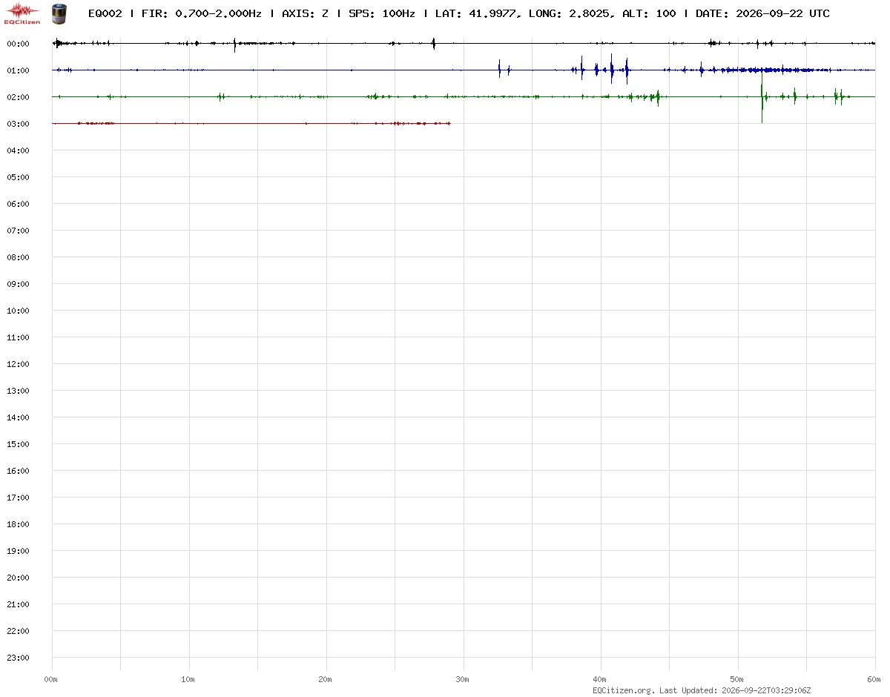Click the 30m marker on time axis
Viewport: 890px width, 697px height.
tap(463, 679)
